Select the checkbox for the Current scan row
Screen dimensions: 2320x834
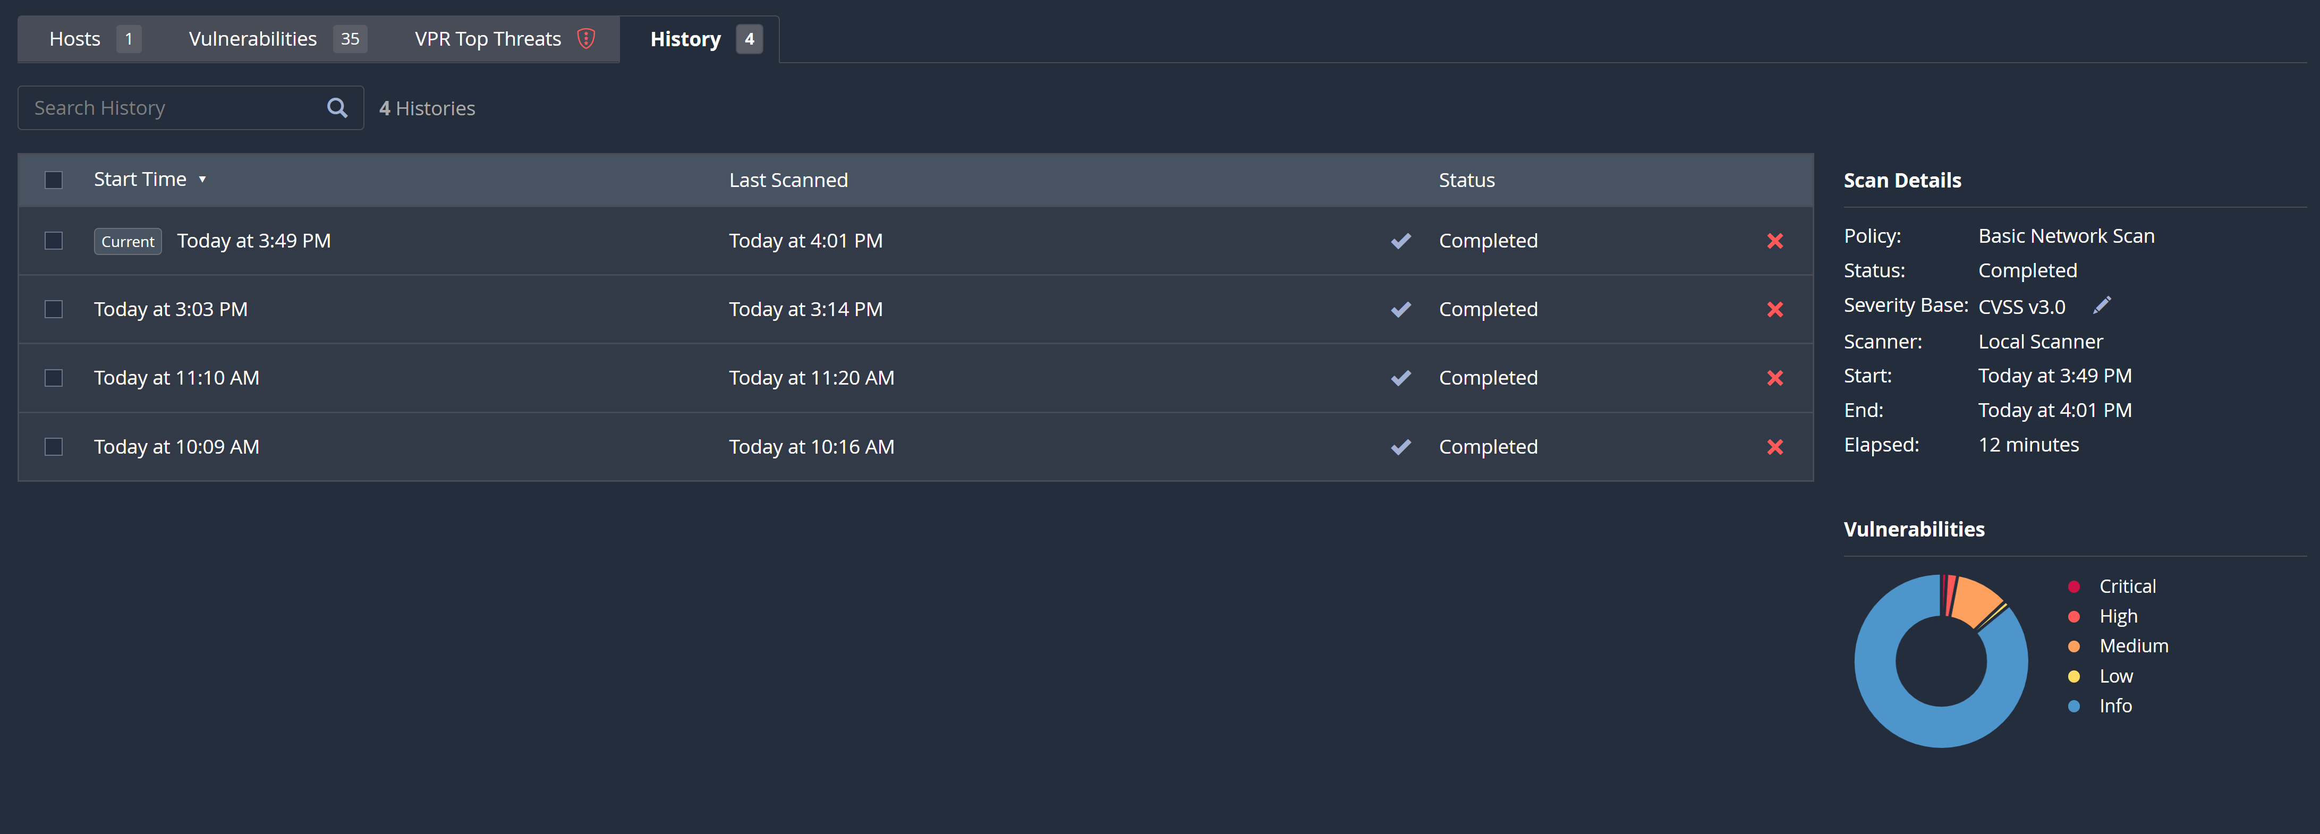click(54, 241)
